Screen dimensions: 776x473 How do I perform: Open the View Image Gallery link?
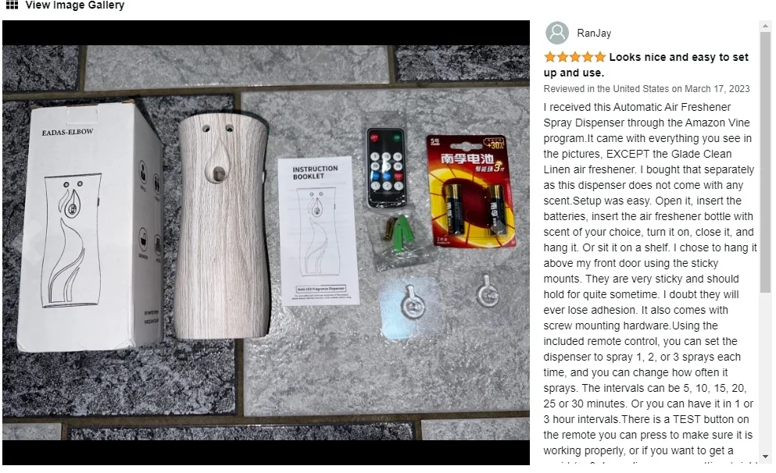pos(75,5)
